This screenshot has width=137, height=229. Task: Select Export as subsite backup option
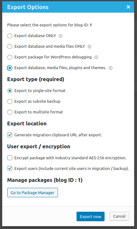(10, 101)
